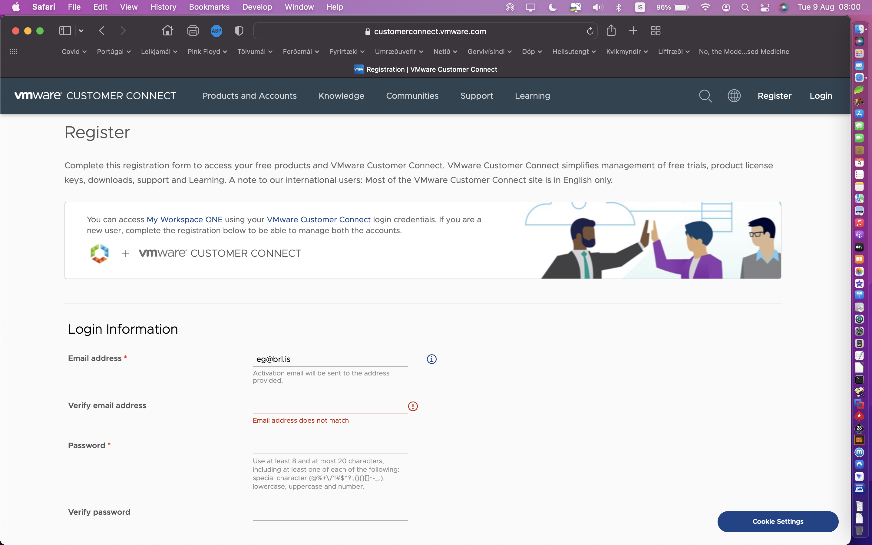
Task: Click the Safari share icon
Action: (611, 31)
